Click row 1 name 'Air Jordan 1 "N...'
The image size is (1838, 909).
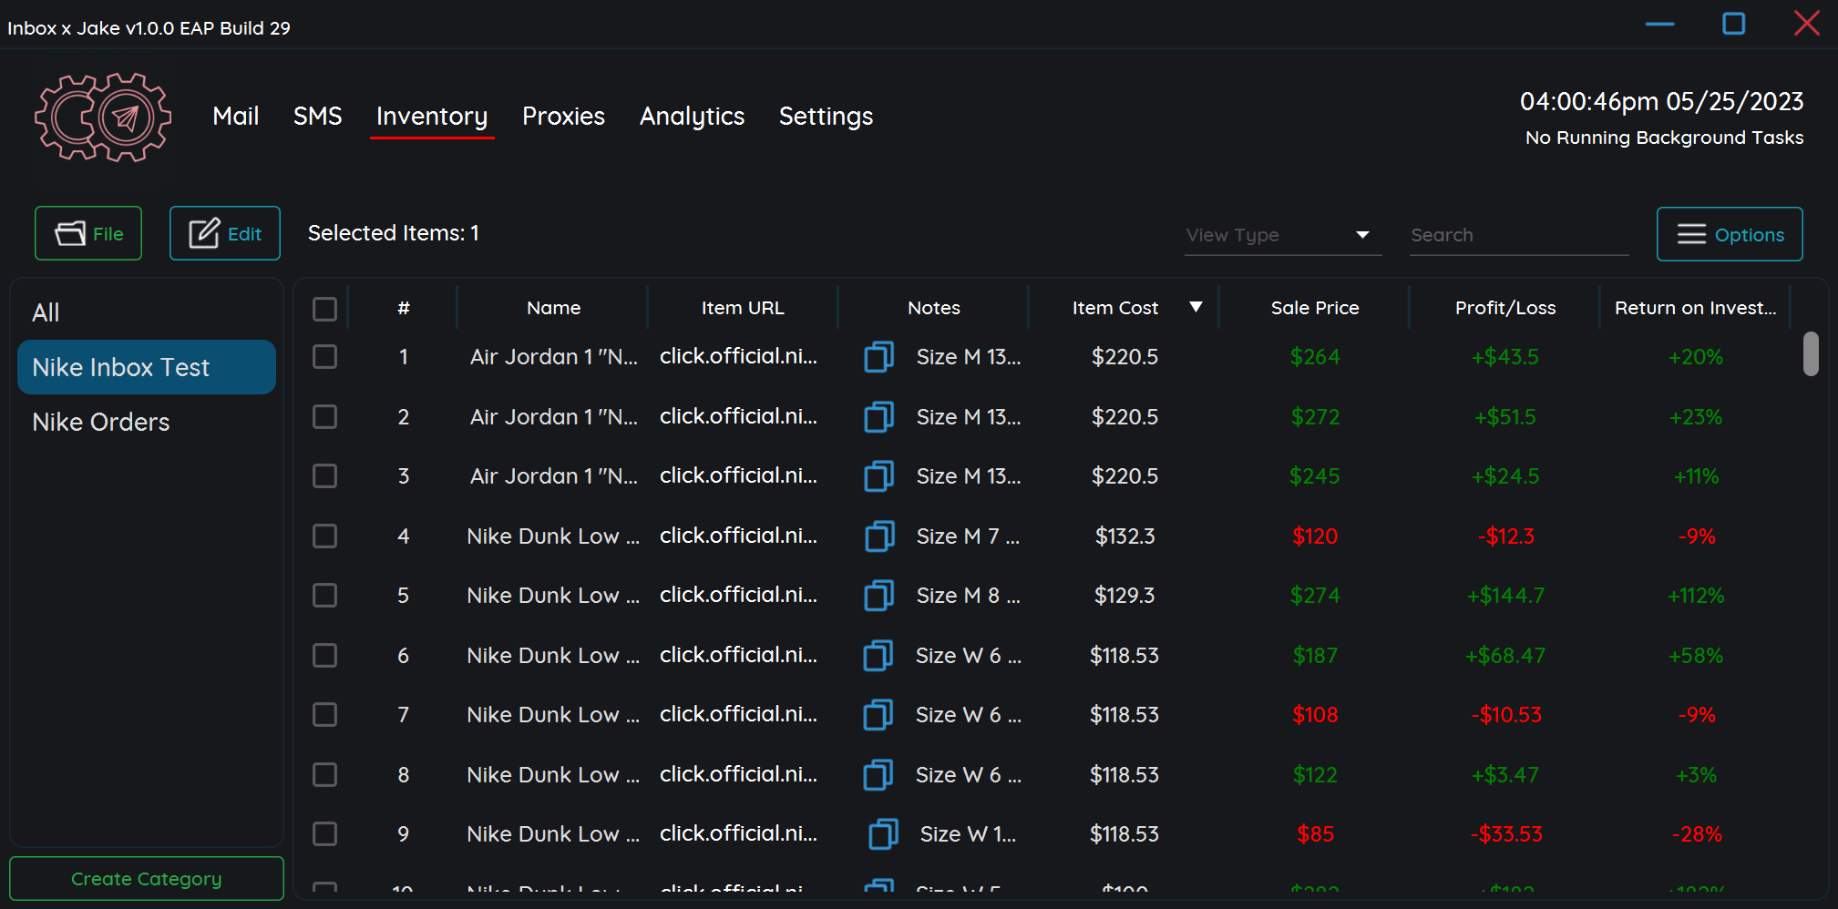(554, 356)
